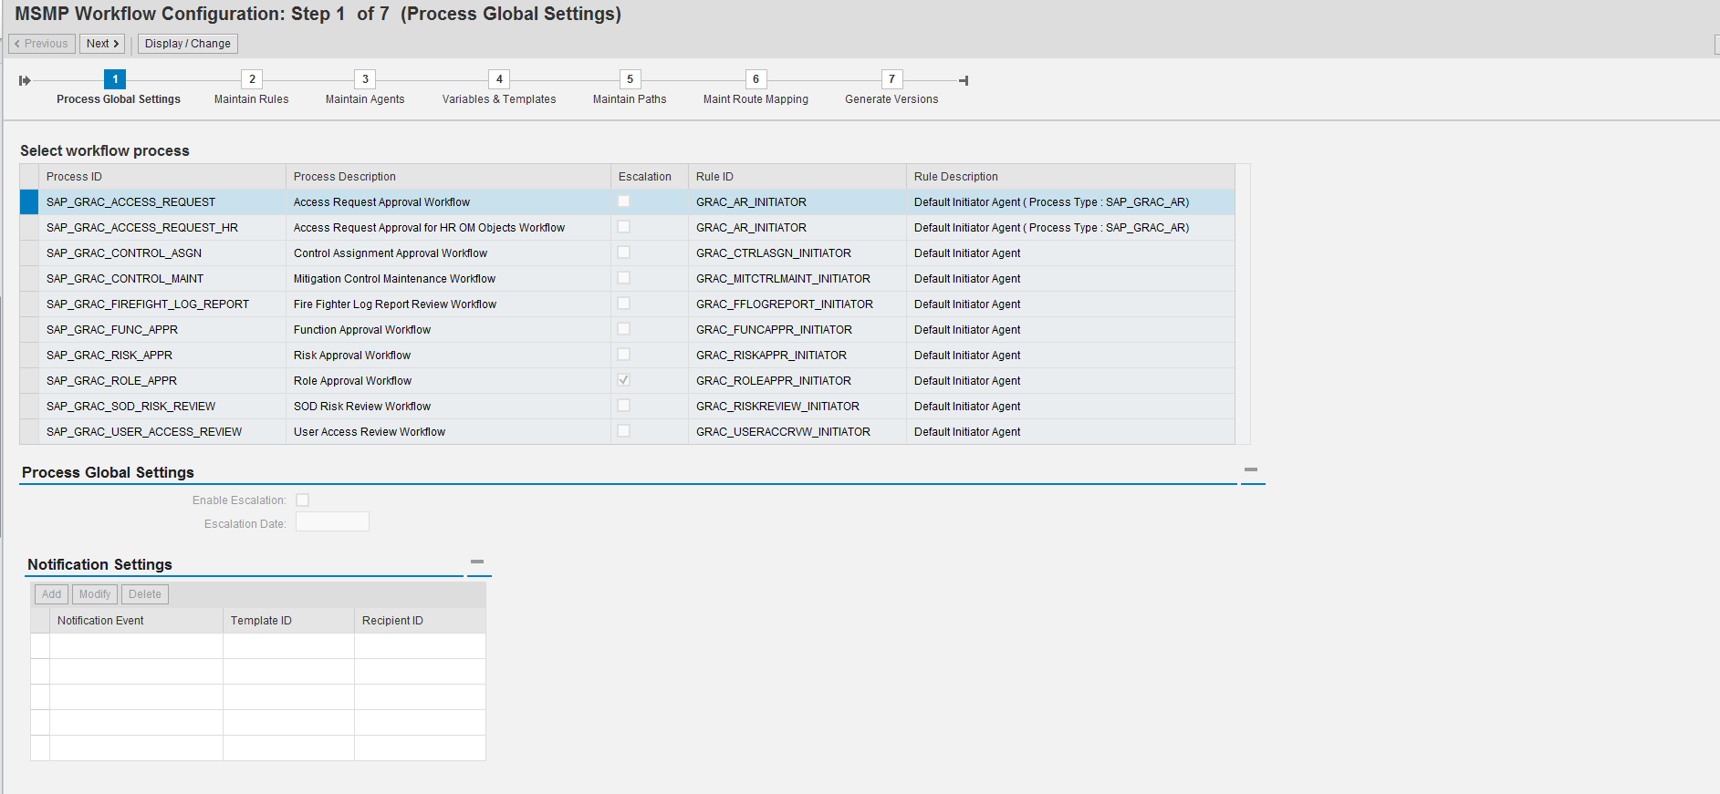1720x794 pixels.
Task: Go to step 6 Maint Route Mapping
Action: click(756, 79)
